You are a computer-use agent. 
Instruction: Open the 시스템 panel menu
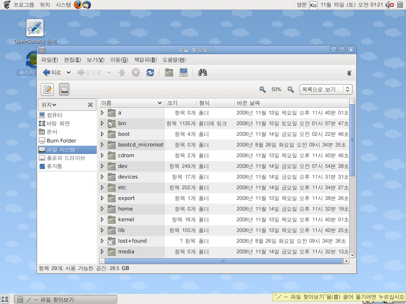[x=63, y=5]
